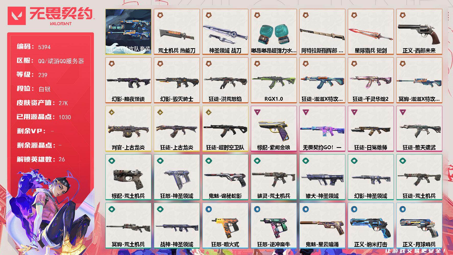Click the blue circle tier icon on 狂怒-喷火式

point(209,209)
